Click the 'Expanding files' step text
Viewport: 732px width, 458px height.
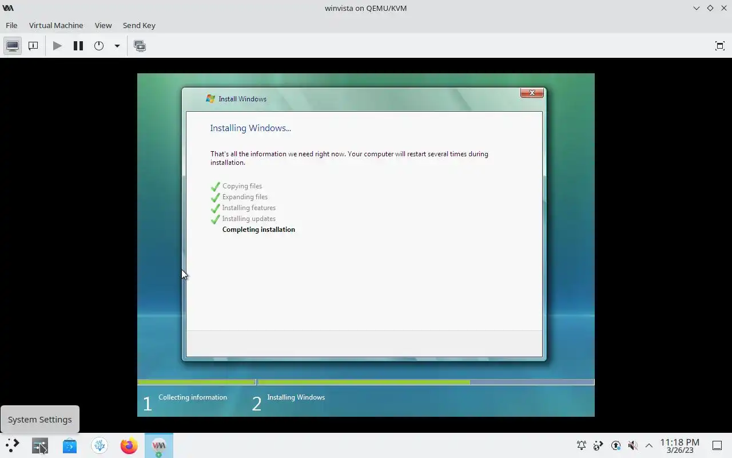click(x=245, y=197)
